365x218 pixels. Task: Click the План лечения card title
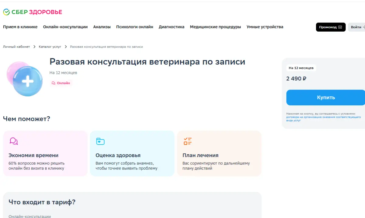pyautogui.click(x=200, y=155)
